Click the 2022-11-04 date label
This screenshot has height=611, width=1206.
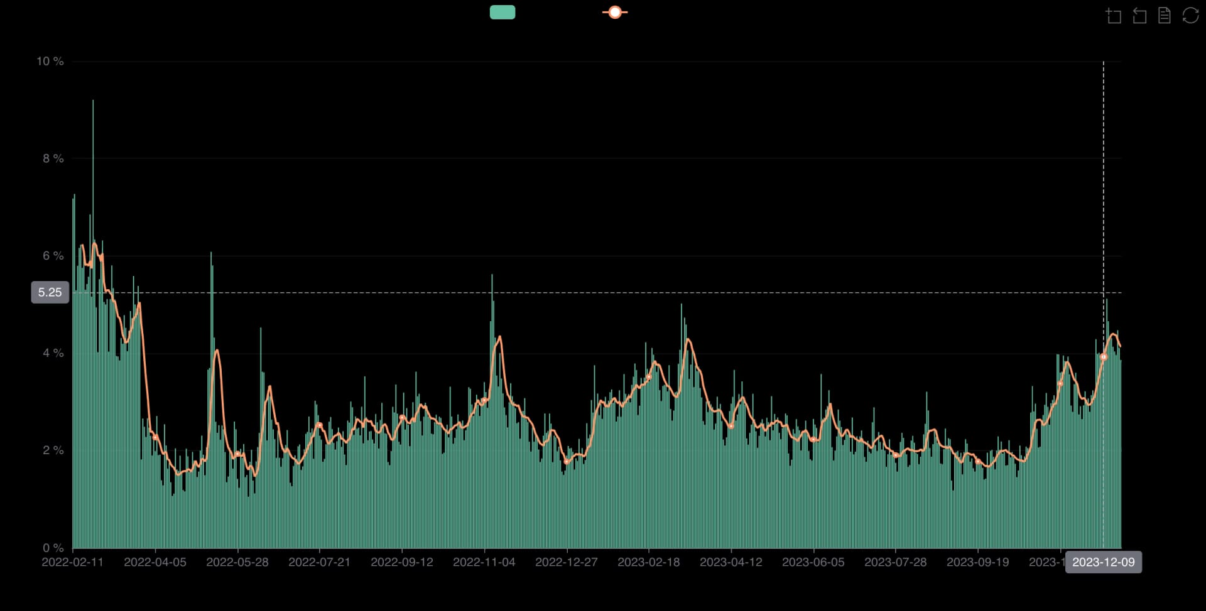484,562
